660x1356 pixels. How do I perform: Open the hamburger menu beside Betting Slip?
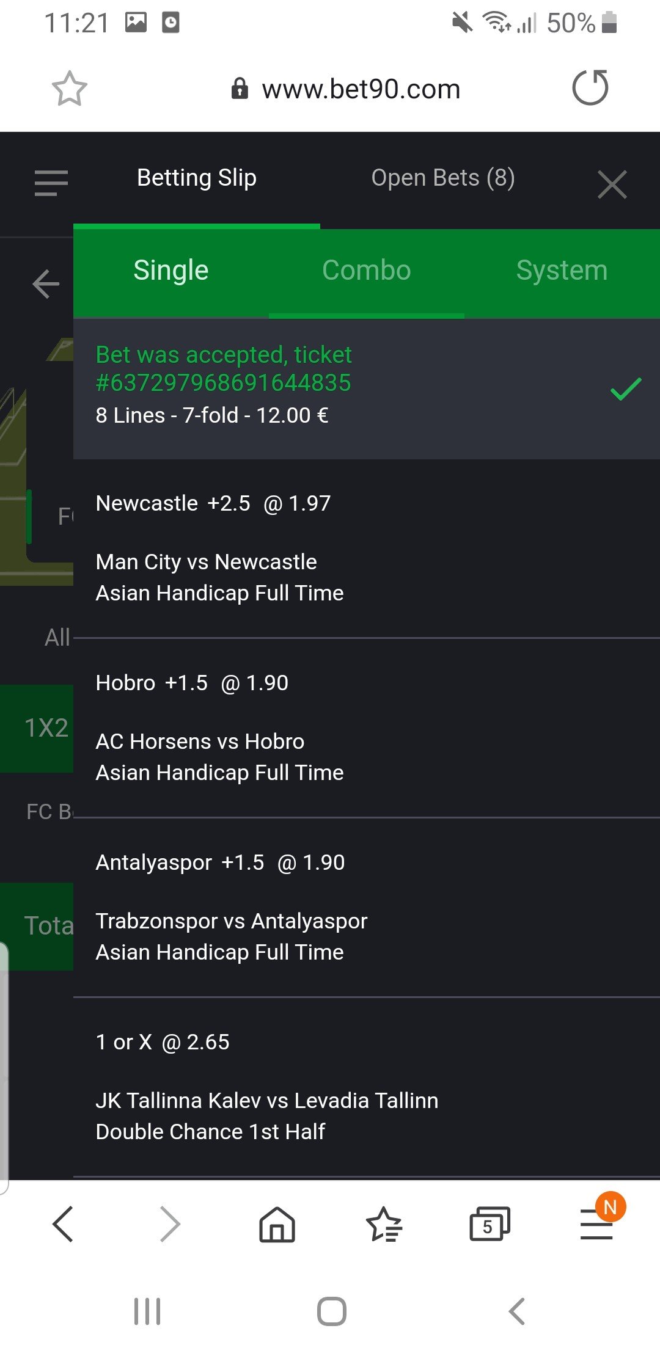point(51,183)
